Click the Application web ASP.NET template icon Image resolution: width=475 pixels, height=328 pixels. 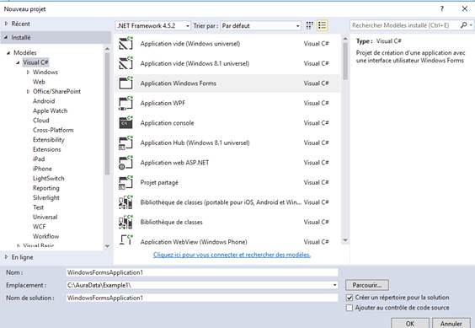[125, 163]
